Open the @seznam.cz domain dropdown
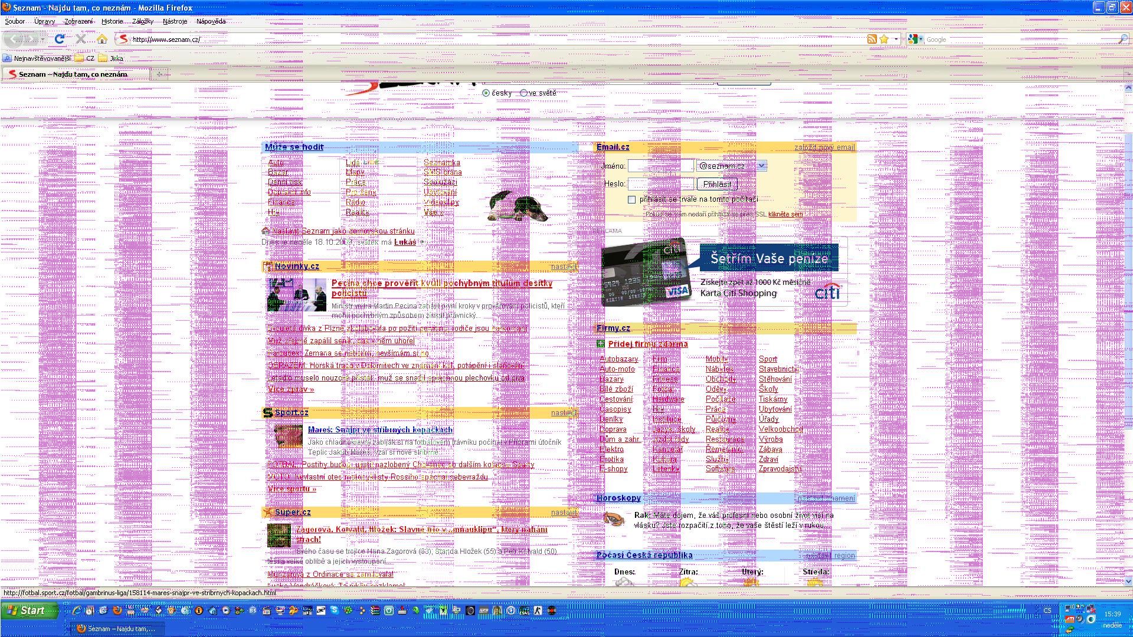The height and width of the screenshot is (637, 1133). [x=761, y=166]
